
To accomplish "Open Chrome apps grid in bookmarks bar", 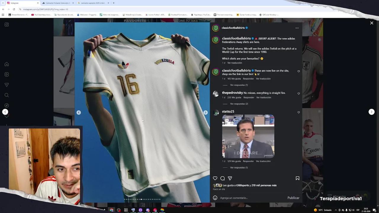I will click(x=3, y=14).
